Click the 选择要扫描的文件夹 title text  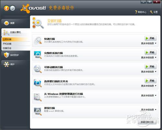[x=56, y=81]
